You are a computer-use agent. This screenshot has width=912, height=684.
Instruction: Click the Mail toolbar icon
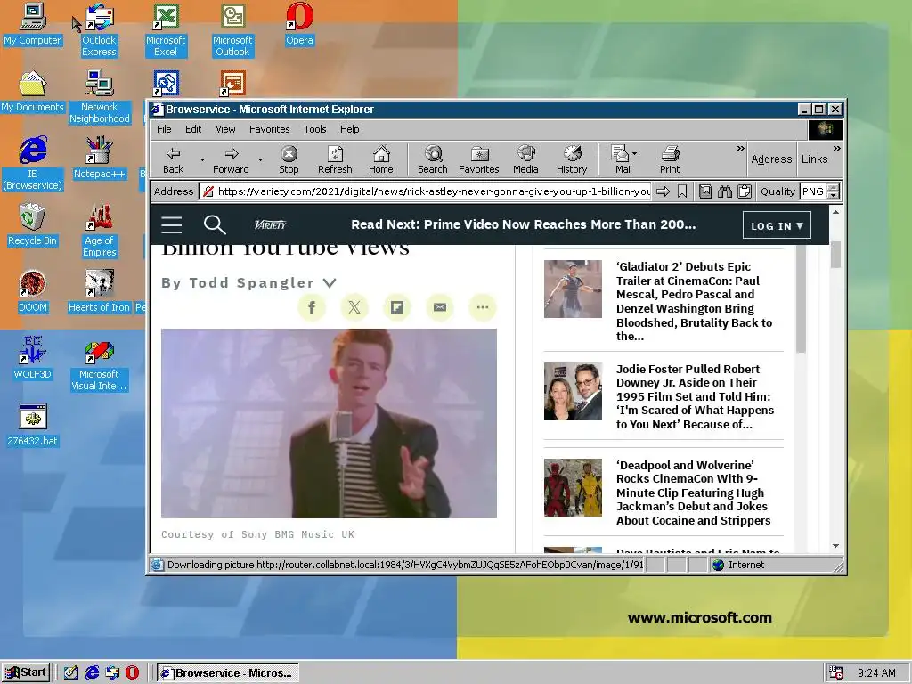pos(620,159)
